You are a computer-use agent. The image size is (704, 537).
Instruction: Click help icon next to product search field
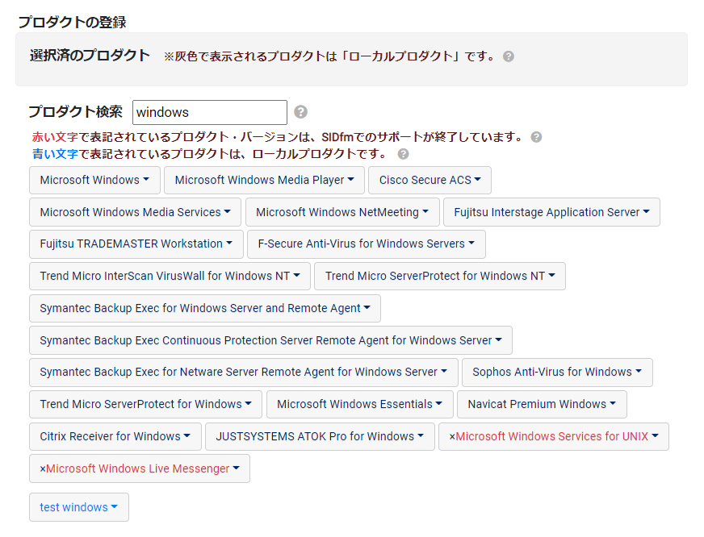tap(300, 112)
